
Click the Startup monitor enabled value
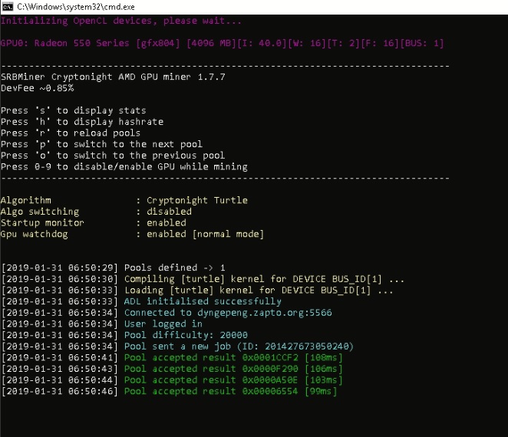pyautogui.click(x=167, y=222)
